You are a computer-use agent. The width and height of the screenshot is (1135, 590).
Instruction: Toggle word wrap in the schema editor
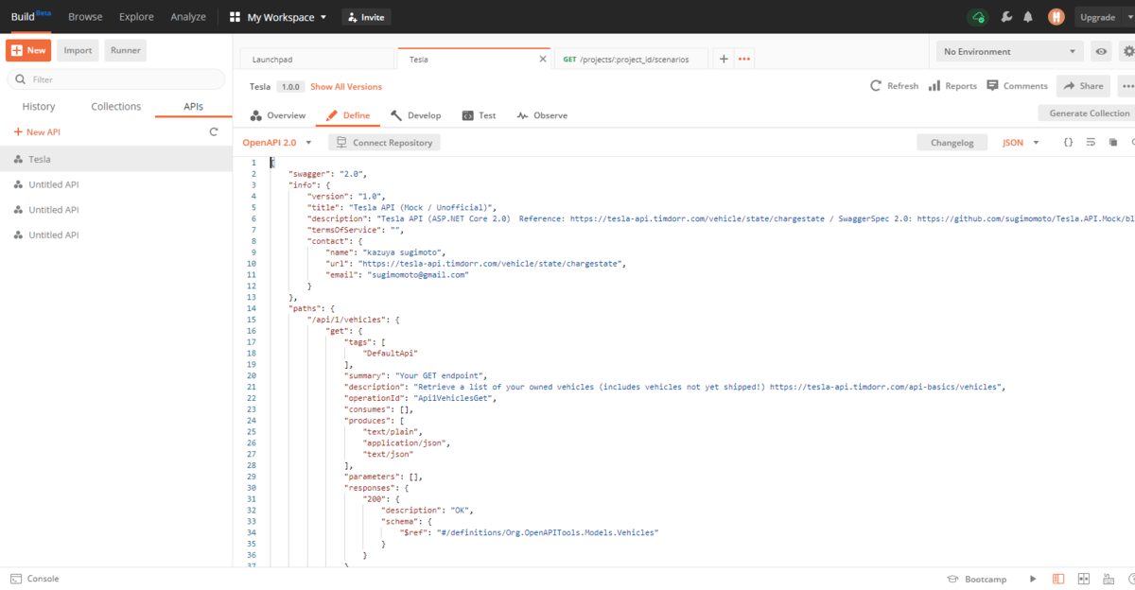pyautogui.click(x=1091, y=143)
